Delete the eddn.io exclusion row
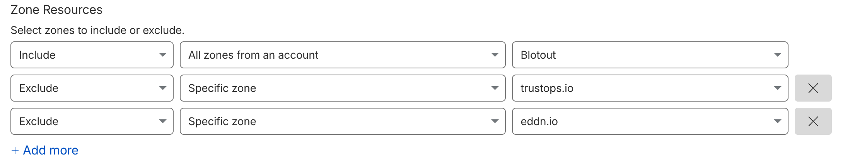This screenshot has width=850, height=163. [x=813, y=121]
